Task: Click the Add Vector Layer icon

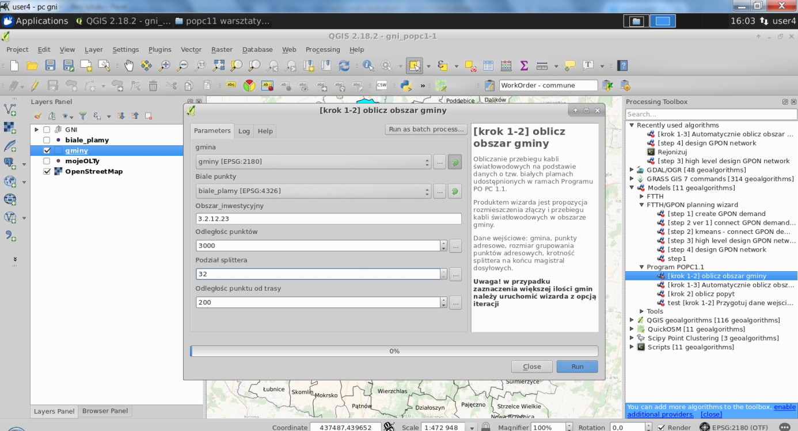Action: (10, 108)
